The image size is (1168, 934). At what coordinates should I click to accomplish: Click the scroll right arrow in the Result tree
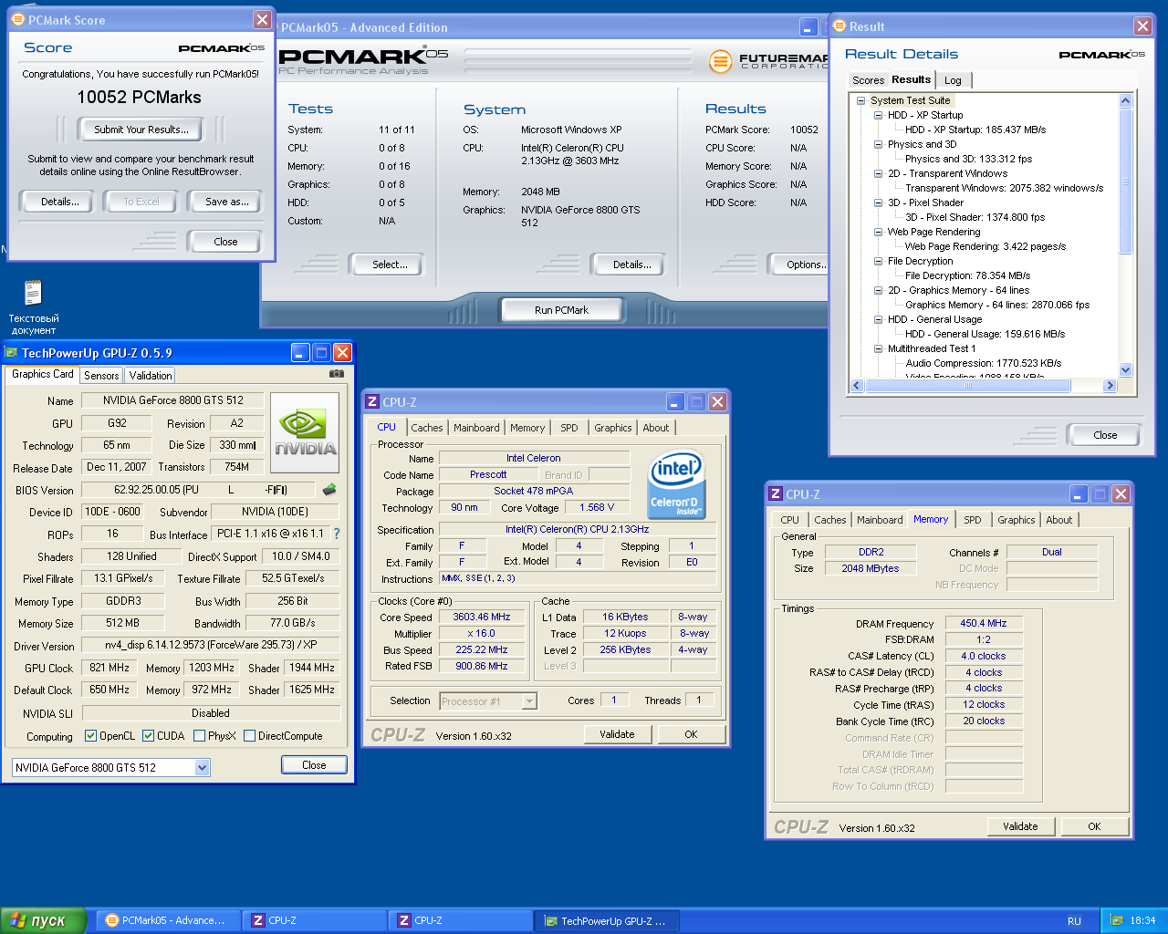point(1110,386)
